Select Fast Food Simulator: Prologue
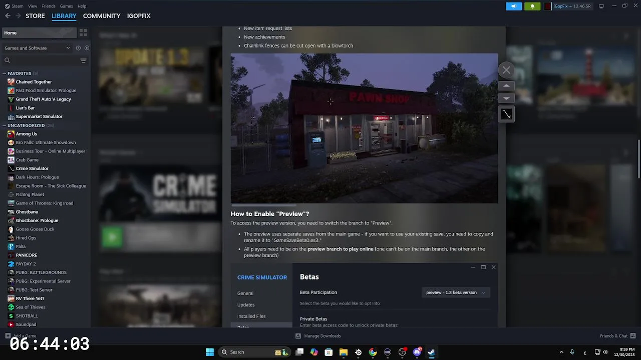The height and width of the screenshot is (360, 641). click(x=46, y=90)
